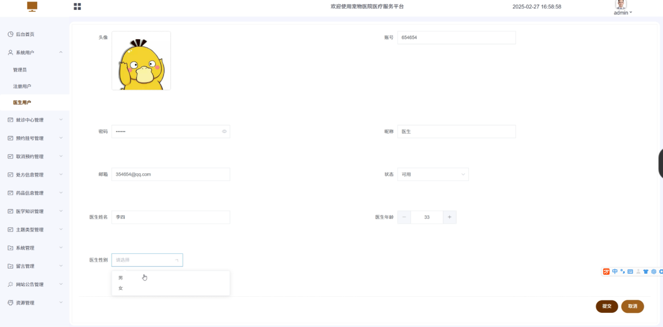
Task: Click the clock icon beside 后台首页
Action: point(10,34)
